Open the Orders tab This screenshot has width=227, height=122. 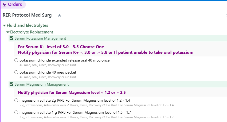(13, 5)
